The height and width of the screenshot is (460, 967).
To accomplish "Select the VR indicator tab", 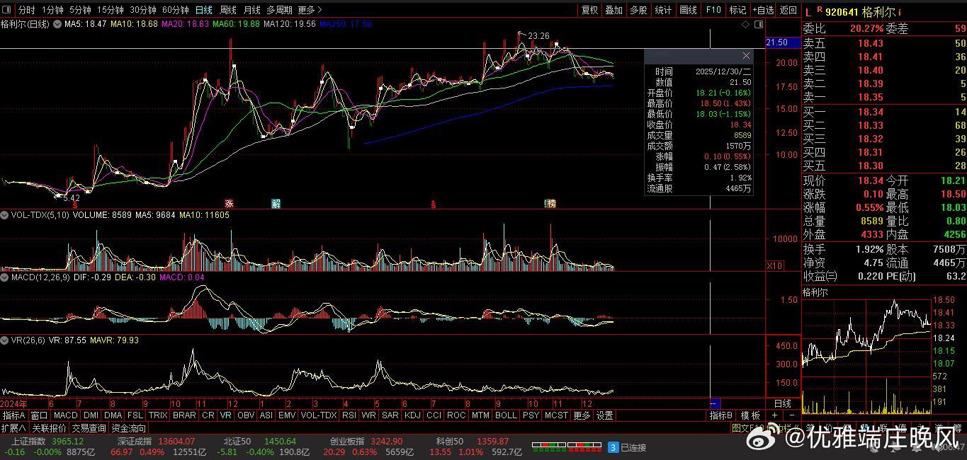I will point(226,415).
